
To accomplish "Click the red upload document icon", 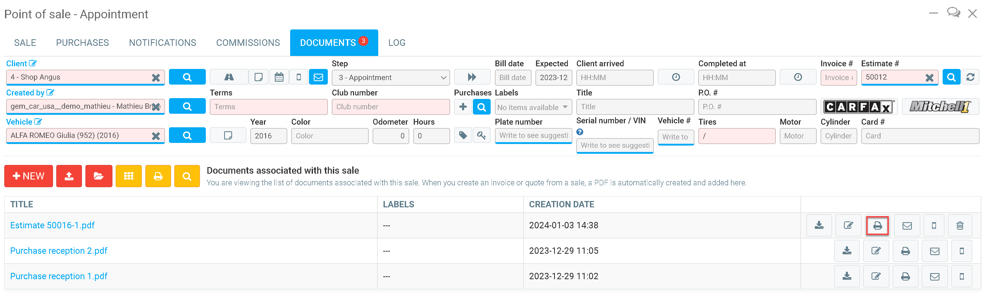I will [69, 176].
